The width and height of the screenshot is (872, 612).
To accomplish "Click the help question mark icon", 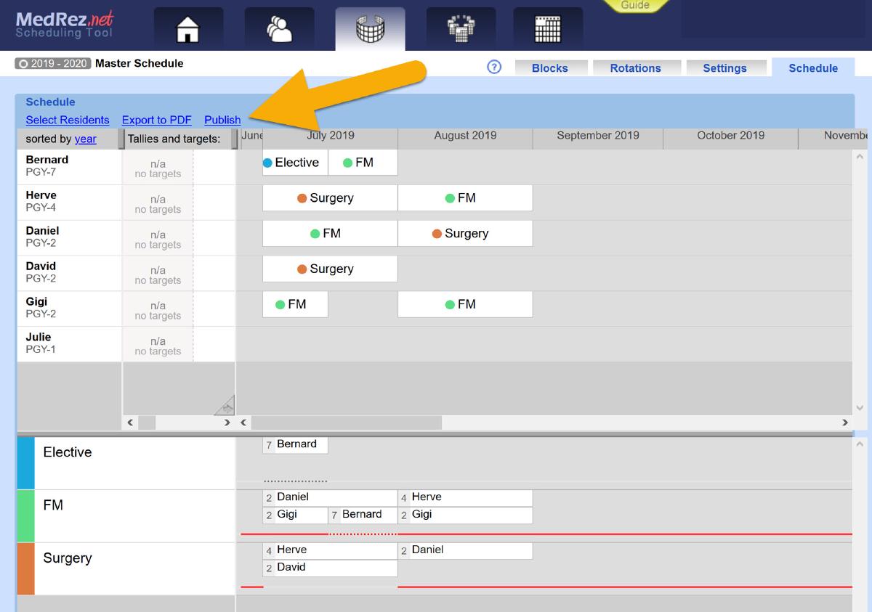I will (494, 67).
